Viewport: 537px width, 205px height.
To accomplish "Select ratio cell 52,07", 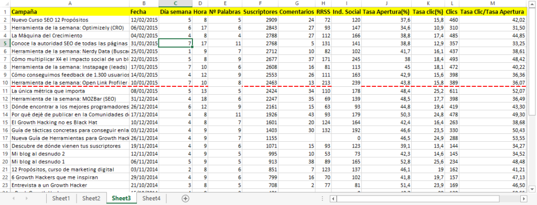I will pos(492,91).
